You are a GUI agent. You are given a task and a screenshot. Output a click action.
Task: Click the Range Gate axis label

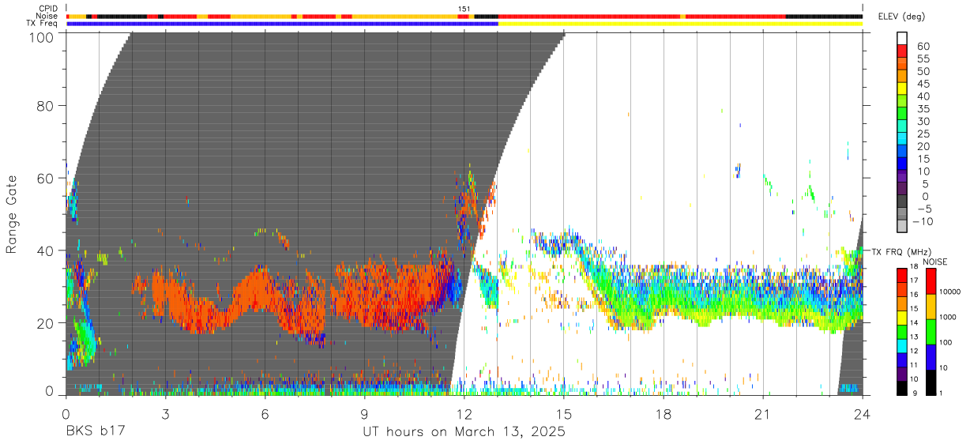coord(12,215)
